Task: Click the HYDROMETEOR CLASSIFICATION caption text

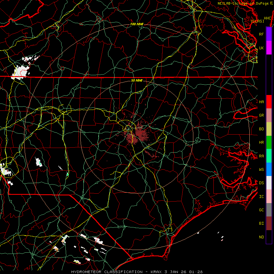Action: click(x=107, y=272)
